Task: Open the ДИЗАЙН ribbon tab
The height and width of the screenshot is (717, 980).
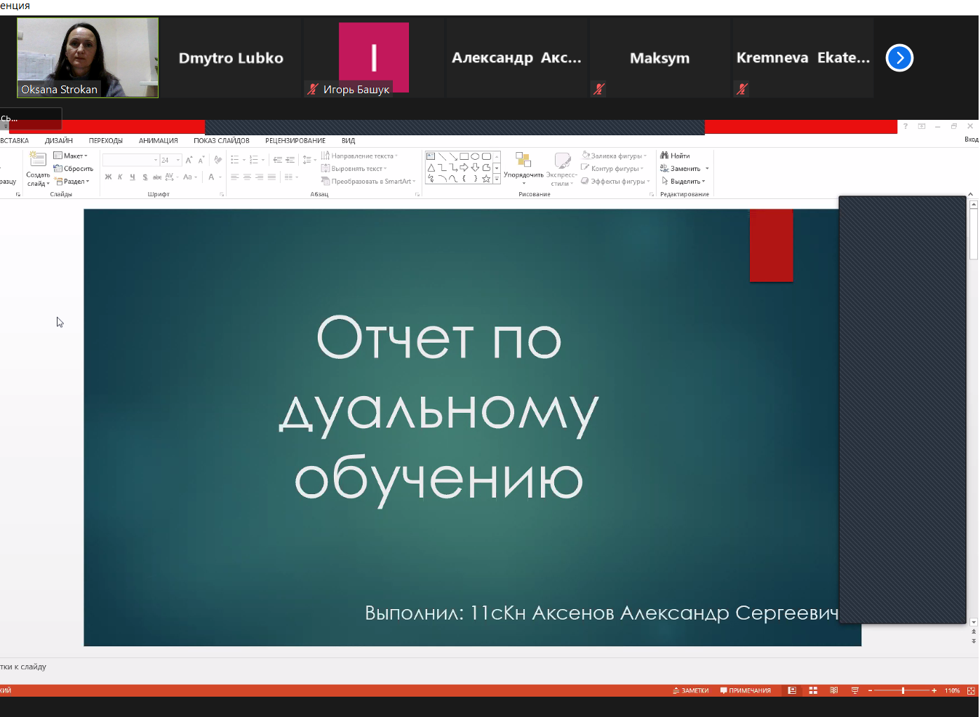Action: pyautogui.click(x=59, y=141)
